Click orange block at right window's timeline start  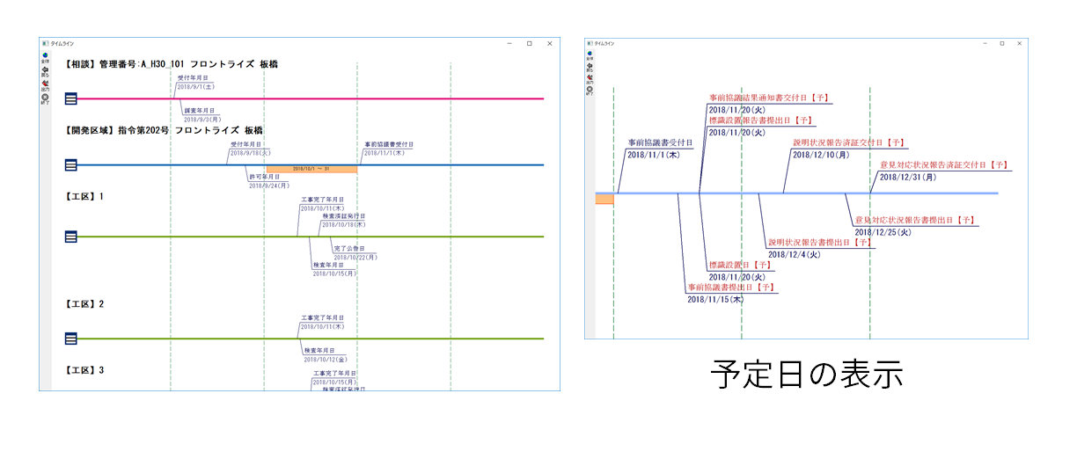click(x=604, y=200)
